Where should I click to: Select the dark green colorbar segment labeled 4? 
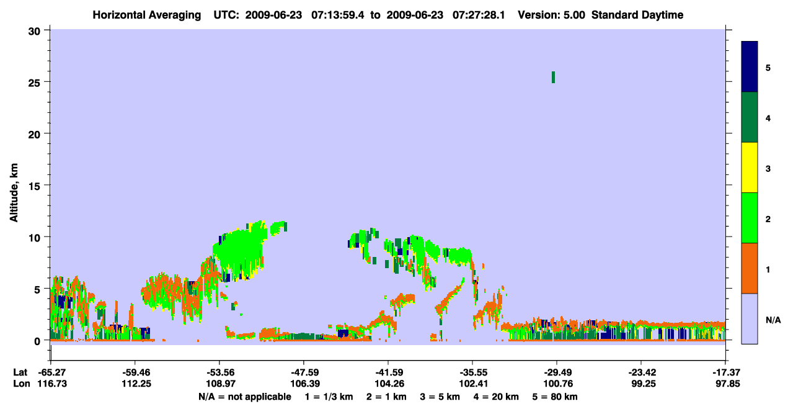coord(750,117)
